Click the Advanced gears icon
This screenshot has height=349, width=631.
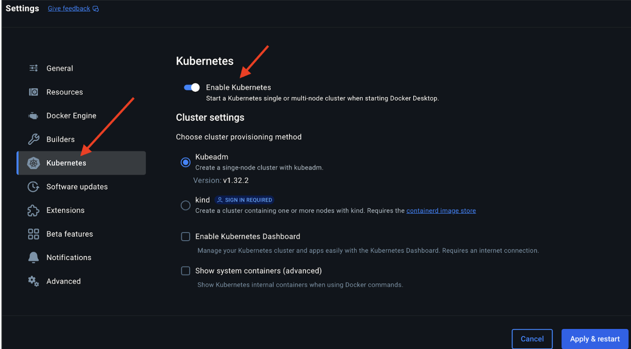(x=33, y=281)
